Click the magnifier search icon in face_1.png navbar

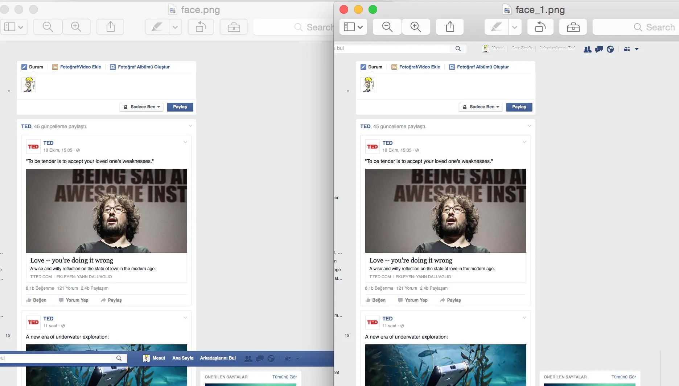[458, 49]
